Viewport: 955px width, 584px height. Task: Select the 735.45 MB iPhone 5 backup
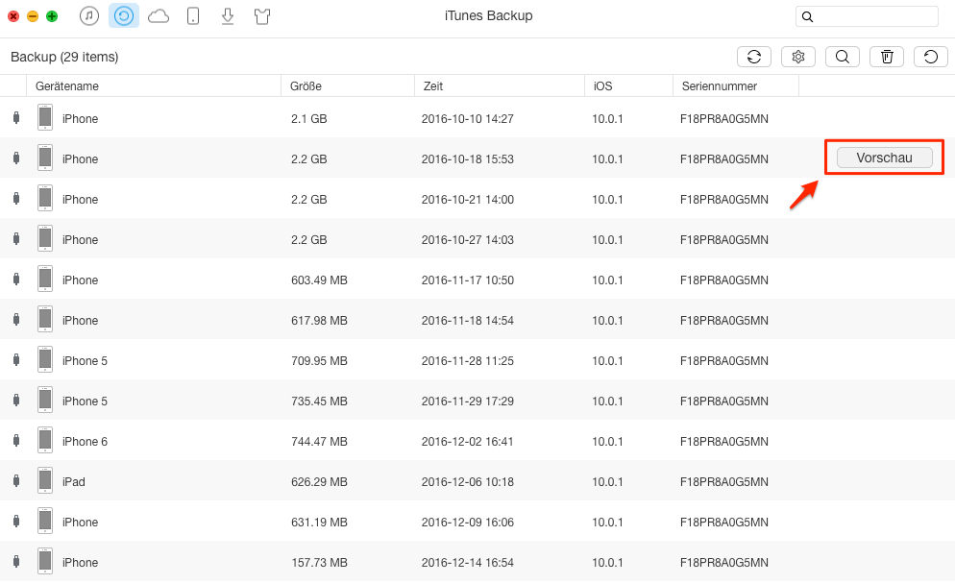[477, 401]
